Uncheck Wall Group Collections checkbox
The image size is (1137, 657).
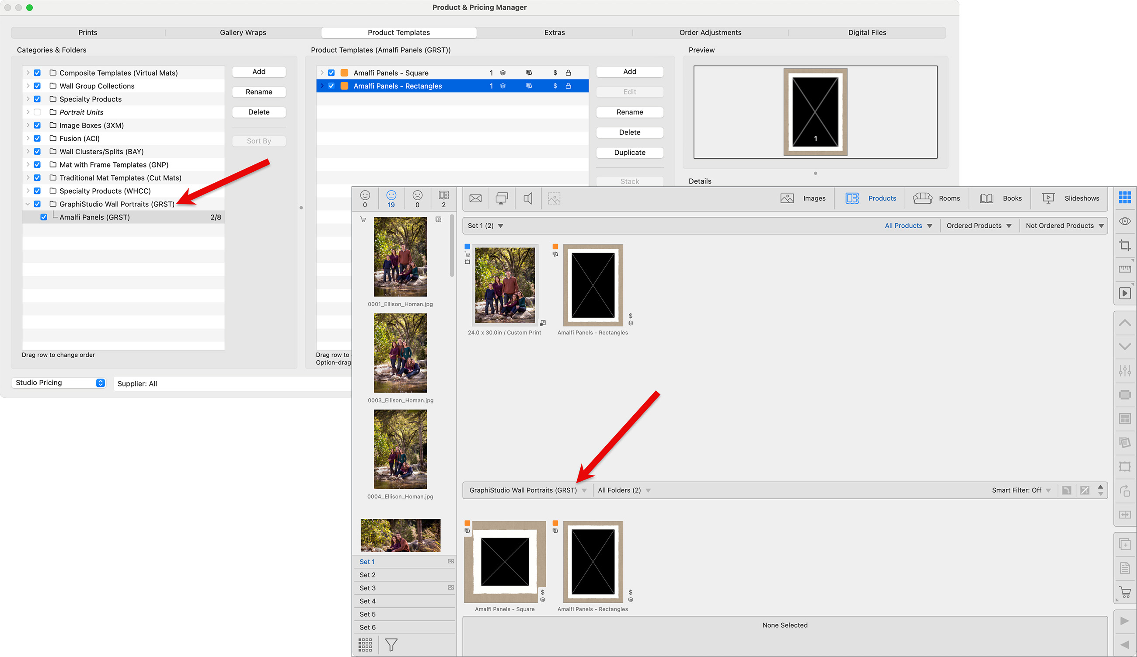pyautogui.click(x=38, y=86)
